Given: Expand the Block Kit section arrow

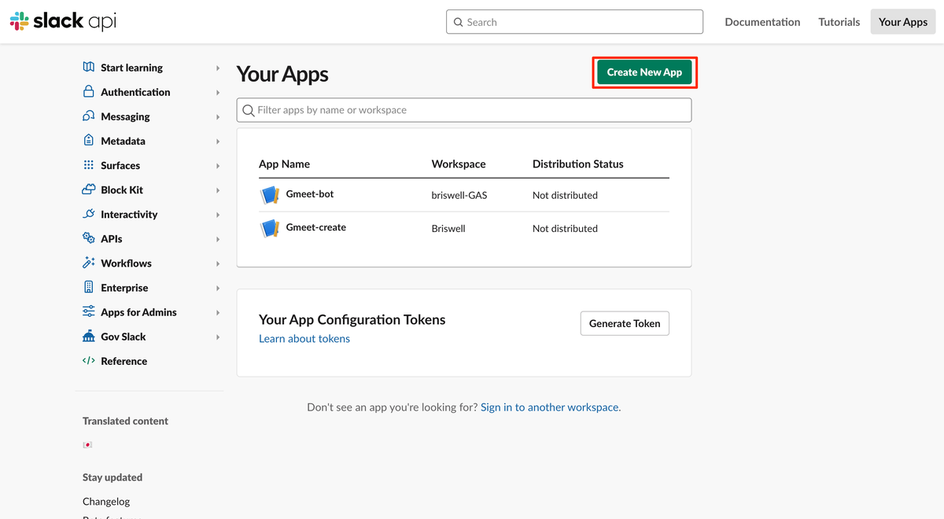Looking at the screenshot, I should pos(218,190).
